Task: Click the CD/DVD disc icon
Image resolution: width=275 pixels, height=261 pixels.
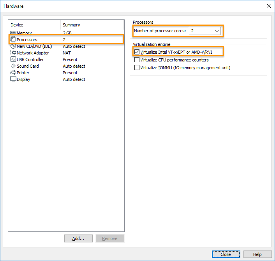Action: pyautogui.click(x=13, y=46)
